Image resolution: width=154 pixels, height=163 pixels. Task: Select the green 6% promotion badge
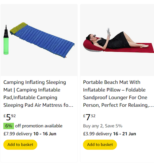(x=9, y=126)
